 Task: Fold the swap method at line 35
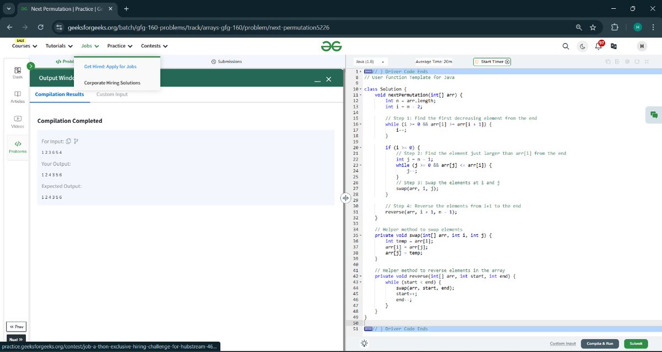pyautogui.click(x=360, y=235)
